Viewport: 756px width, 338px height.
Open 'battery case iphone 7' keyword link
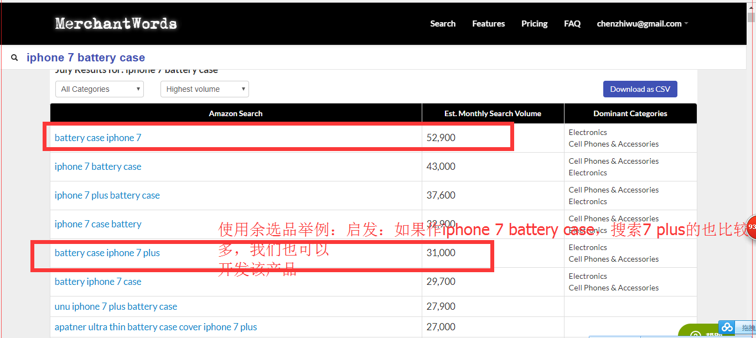[x=98, y=138]
